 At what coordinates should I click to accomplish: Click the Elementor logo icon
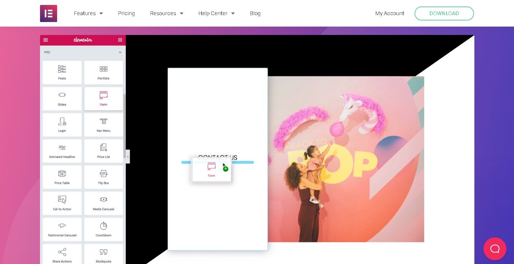point(48,13)
